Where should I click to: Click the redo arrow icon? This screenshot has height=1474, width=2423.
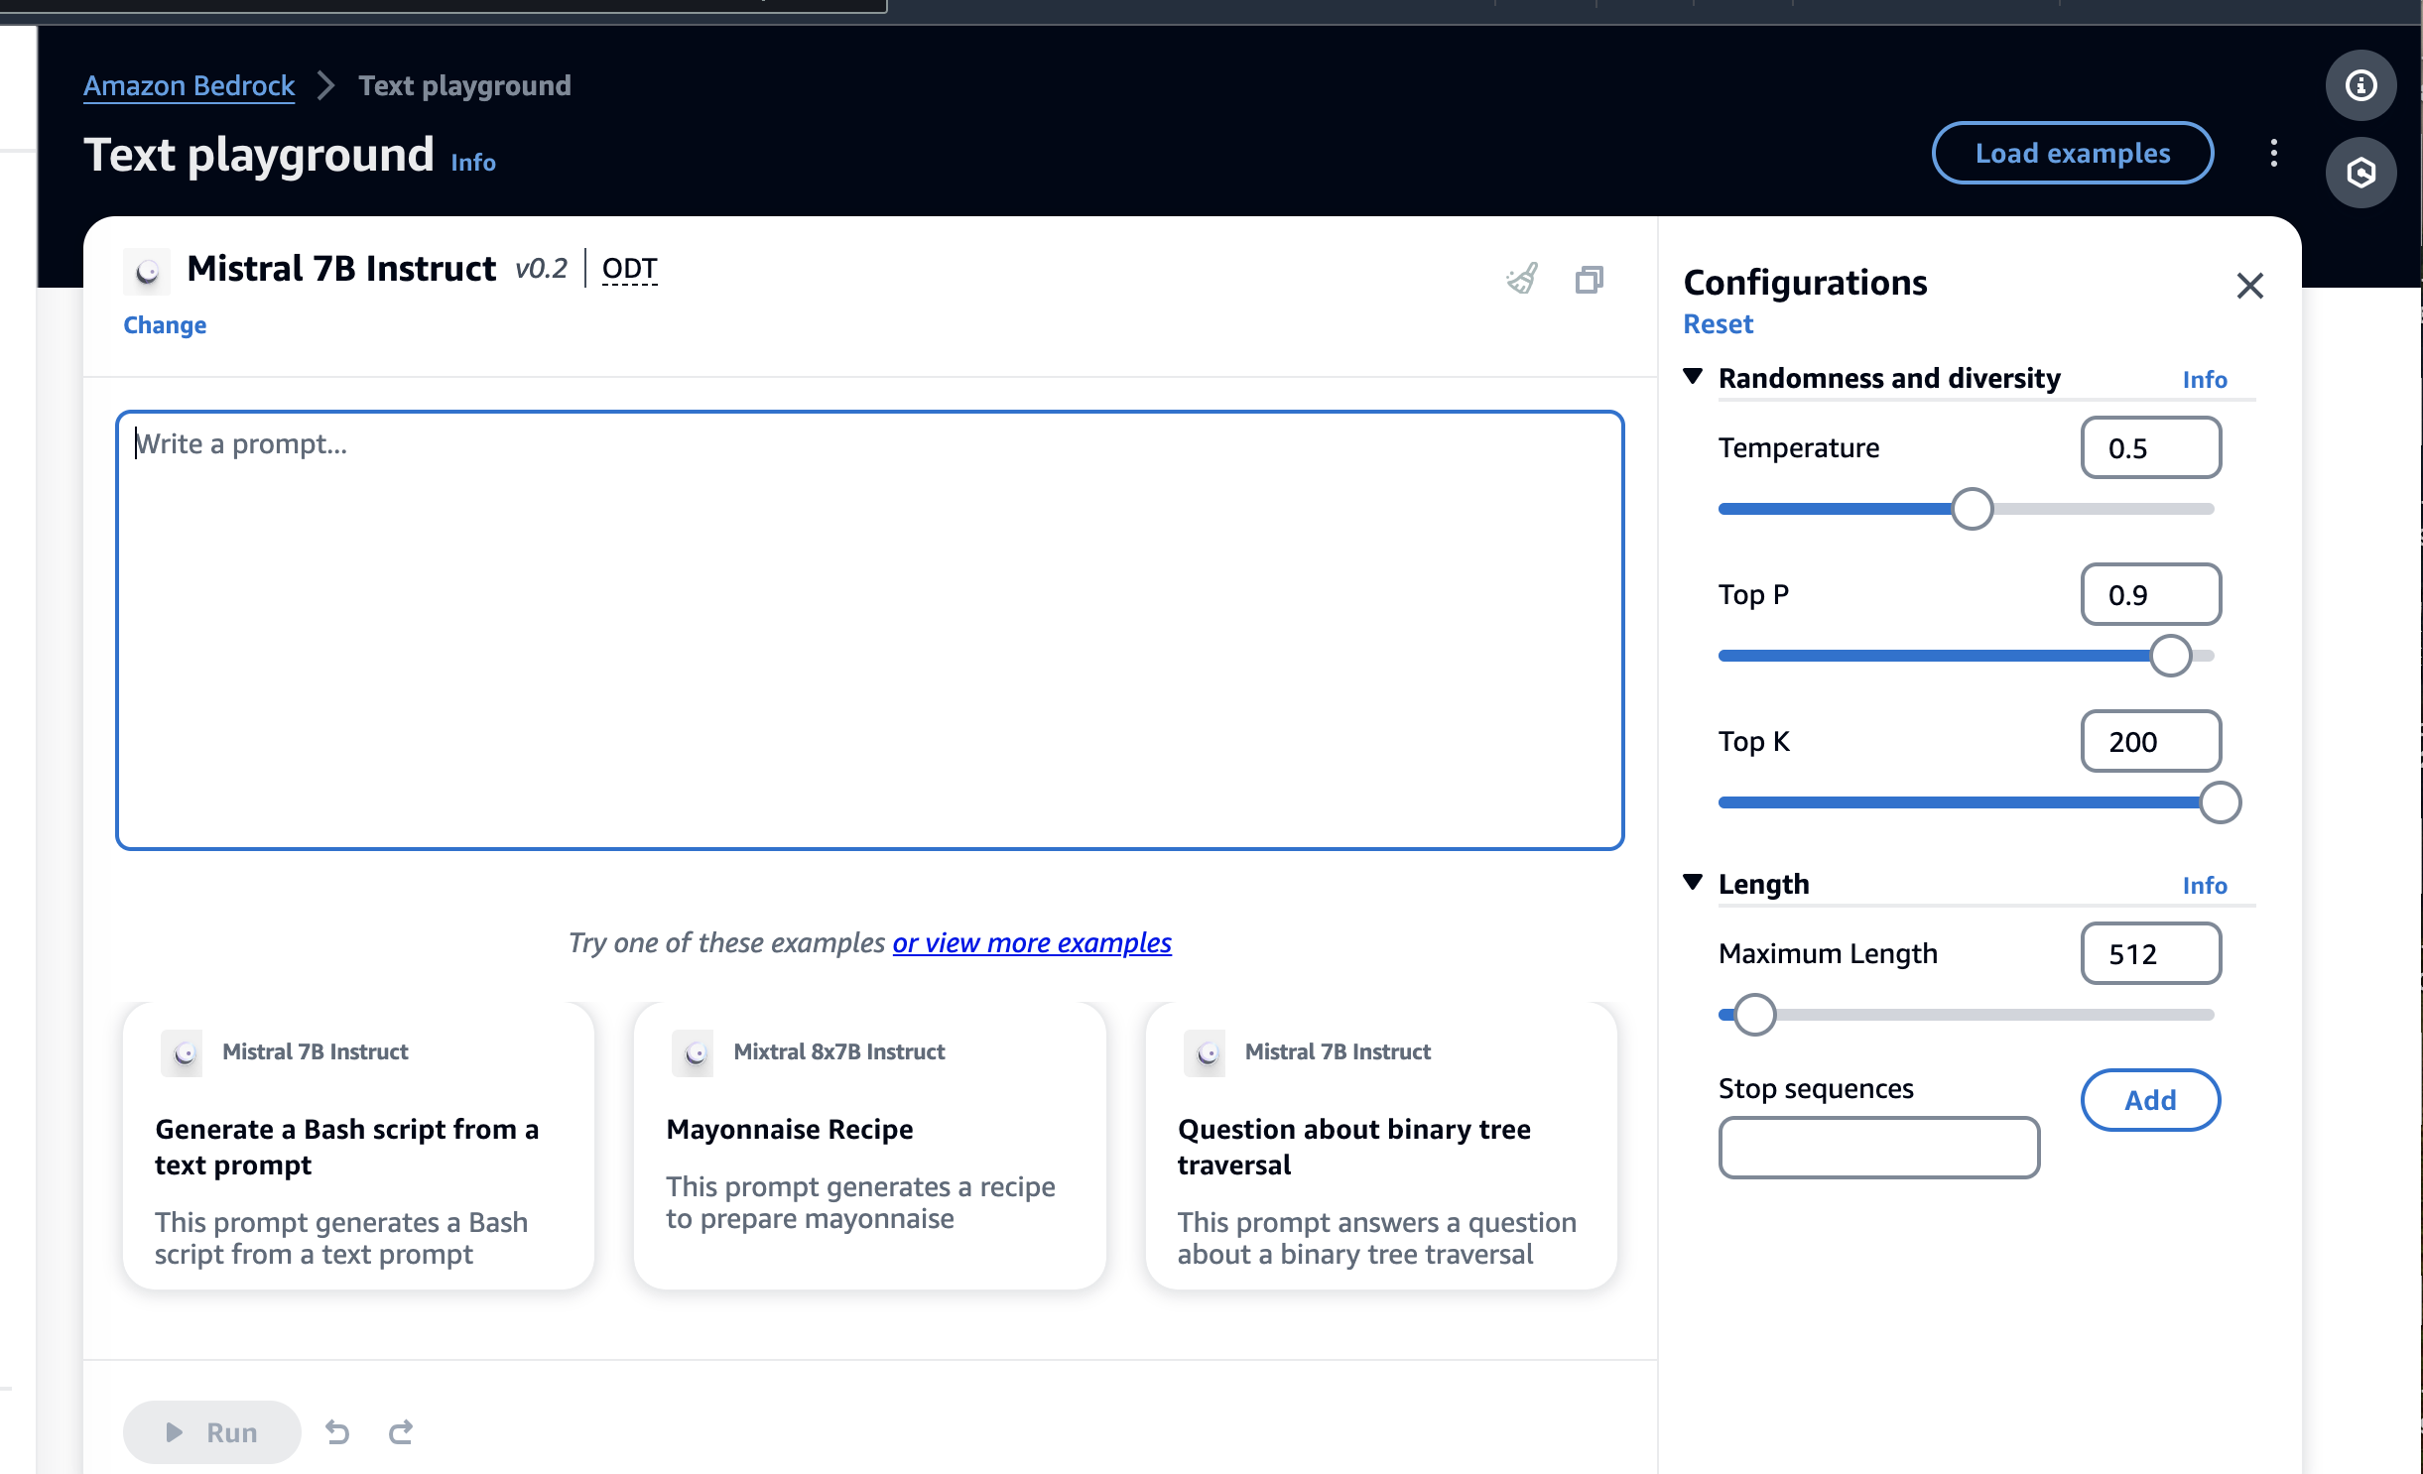pos(401,1431)
